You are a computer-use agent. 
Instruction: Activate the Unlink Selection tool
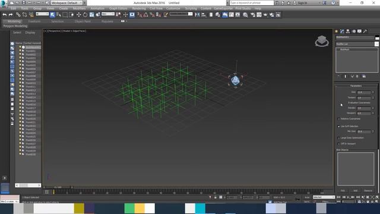click(24, 15)
